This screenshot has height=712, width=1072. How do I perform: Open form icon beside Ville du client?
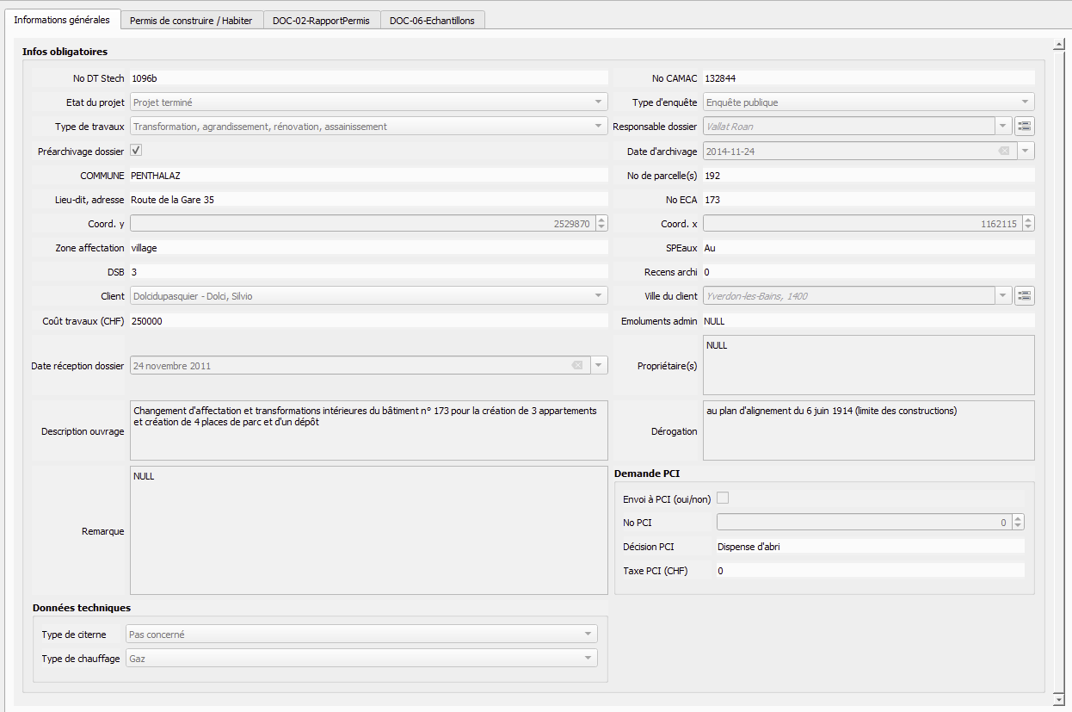coord(1024,296)
